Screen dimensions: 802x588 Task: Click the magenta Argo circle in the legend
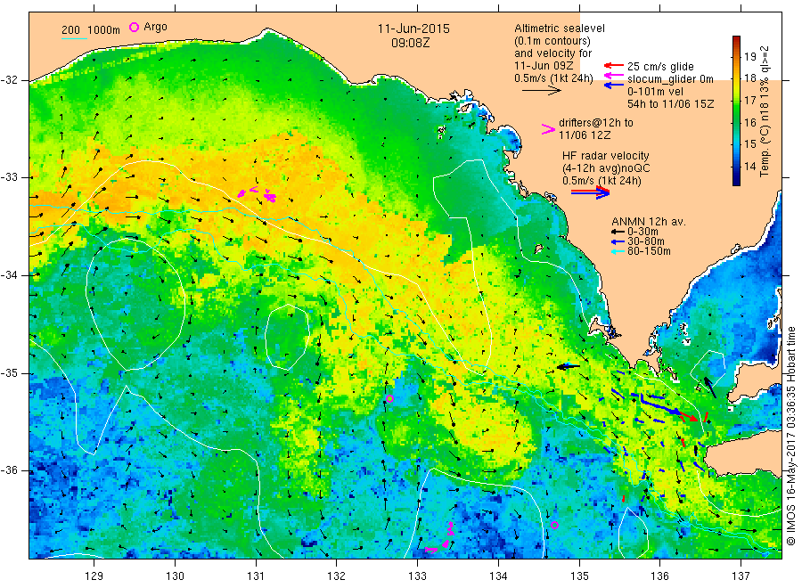134,27
